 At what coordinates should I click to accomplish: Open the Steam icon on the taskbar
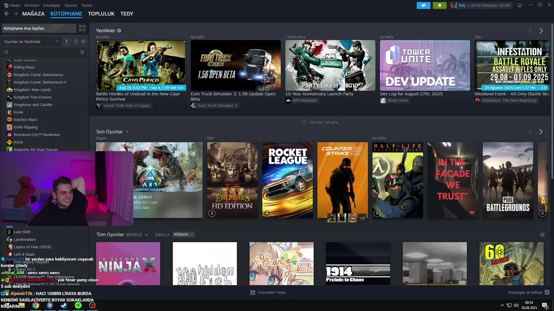pyautogui.click(x=64, y=305)
